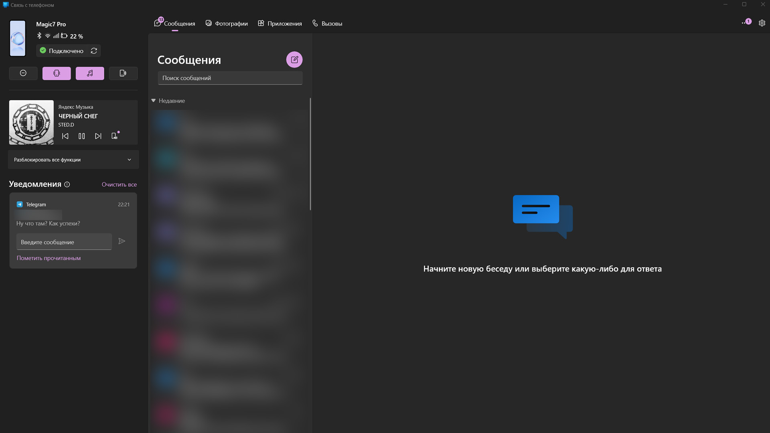Switch to the Фотографии tab
The height and width of the screenshot is (433, 770).
point(227,24)
